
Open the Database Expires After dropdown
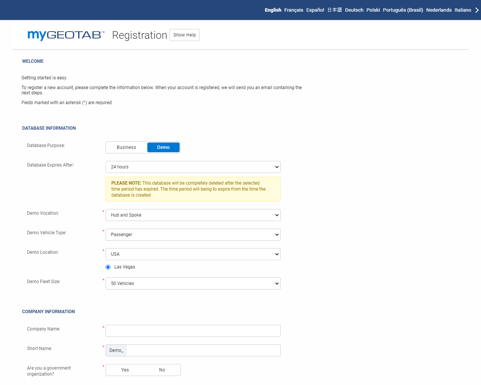[x=193, y=167]
